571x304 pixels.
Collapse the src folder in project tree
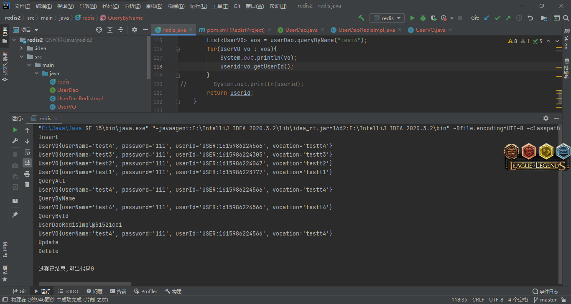(x=22, y=57)
